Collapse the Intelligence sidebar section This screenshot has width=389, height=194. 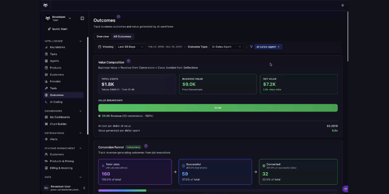point(80,41)
